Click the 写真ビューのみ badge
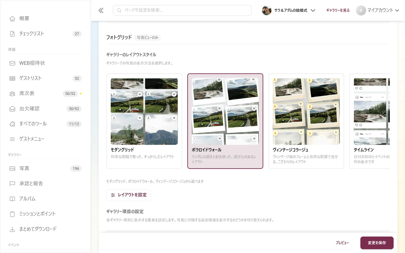 point(147,38)
